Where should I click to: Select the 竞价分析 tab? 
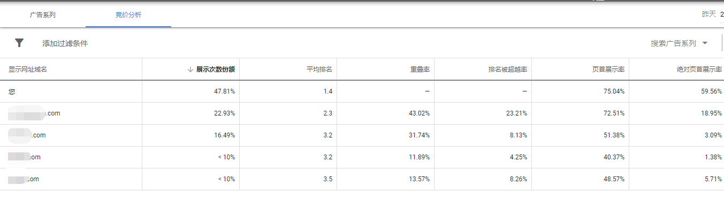pyautogui.click(x=128, y=15)
